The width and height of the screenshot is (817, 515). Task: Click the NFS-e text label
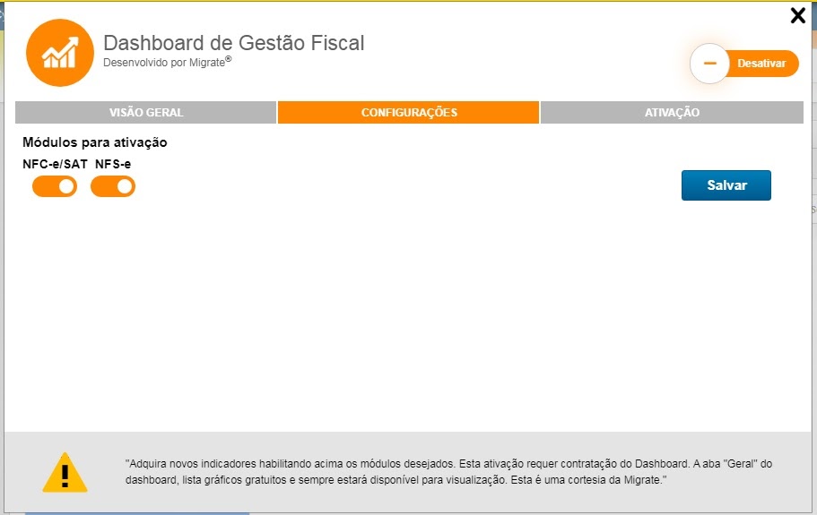pos(113,164)
